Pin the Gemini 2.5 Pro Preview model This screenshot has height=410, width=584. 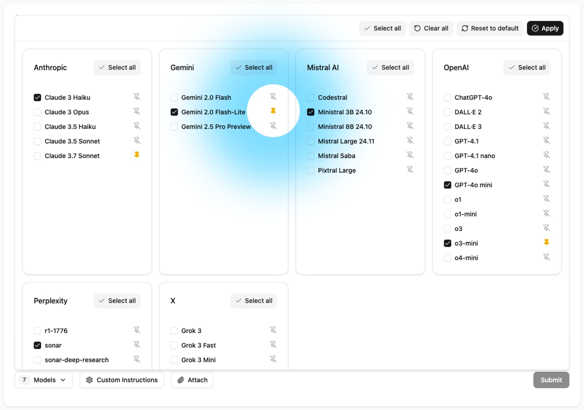(x=273, y=126)
